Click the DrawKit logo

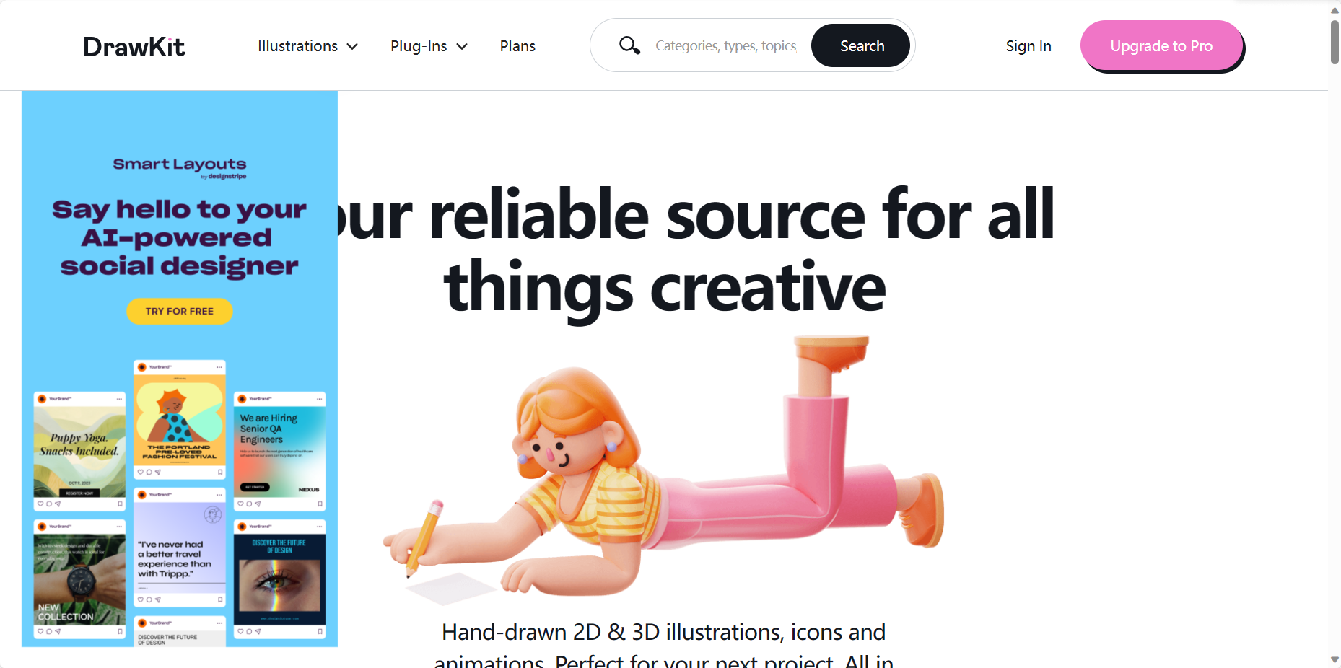[134, 47]
